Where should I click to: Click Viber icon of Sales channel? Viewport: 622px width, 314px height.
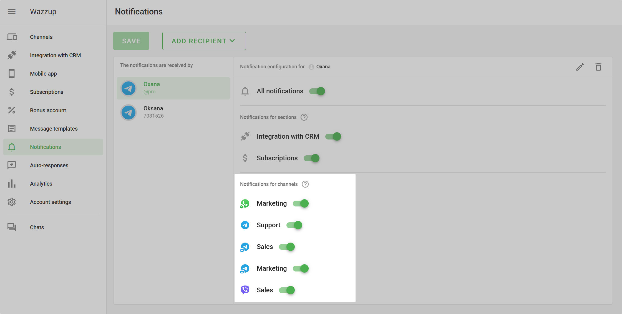point(245,290)
